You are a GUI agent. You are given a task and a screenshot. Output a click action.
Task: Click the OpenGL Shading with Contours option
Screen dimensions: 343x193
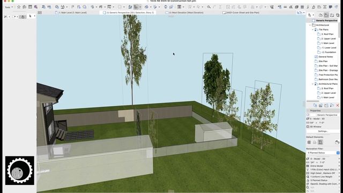tap(323, 184)
